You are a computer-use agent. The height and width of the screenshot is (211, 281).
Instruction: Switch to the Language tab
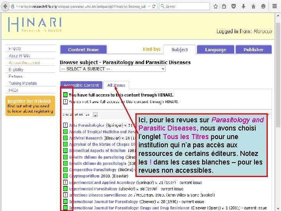tap(215, 50)
